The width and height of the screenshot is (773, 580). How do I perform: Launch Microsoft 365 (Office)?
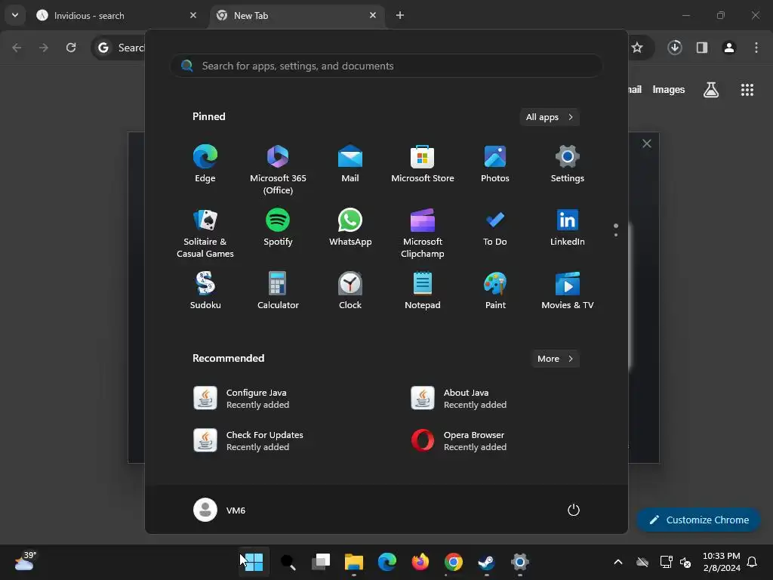tap(278, 170)
